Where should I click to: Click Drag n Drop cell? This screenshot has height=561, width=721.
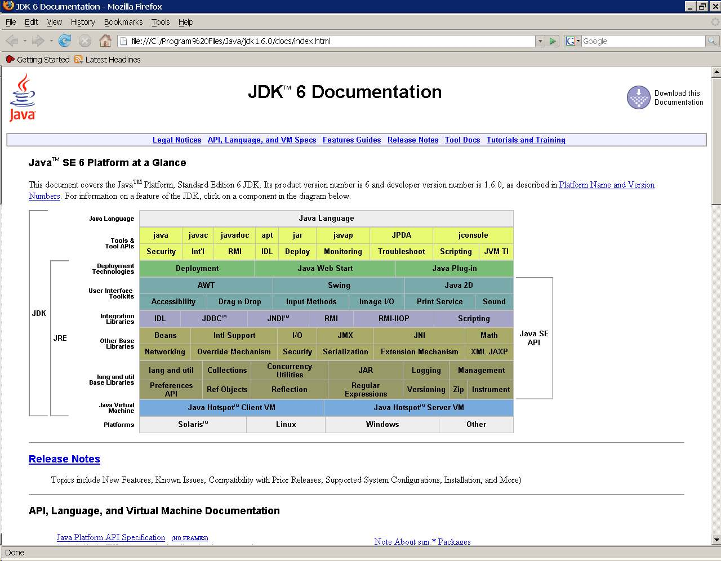[240, 302]
